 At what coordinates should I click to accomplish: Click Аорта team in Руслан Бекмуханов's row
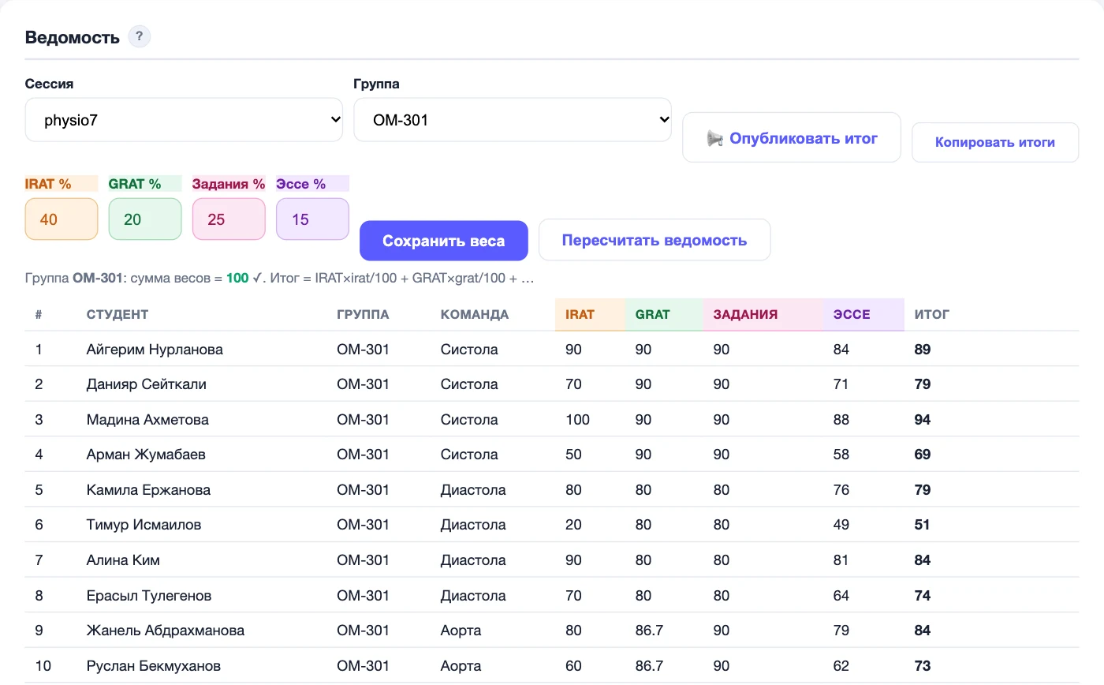coord(461,666)
